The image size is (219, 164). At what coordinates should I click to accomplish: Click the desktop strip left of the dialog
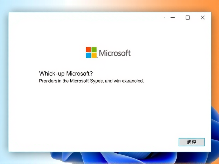(4, 82)
